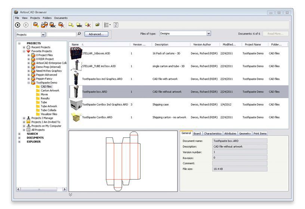Click the magnifier search icon

point(79,34)
